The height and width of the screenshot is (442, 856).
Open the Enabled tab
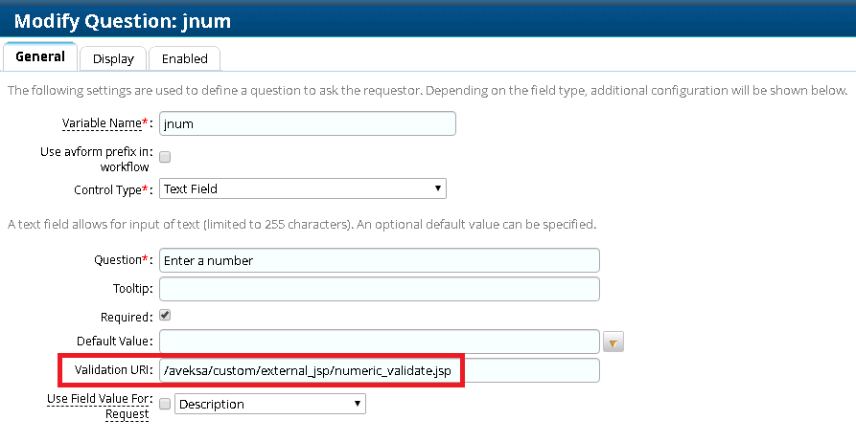coord(184,58)
